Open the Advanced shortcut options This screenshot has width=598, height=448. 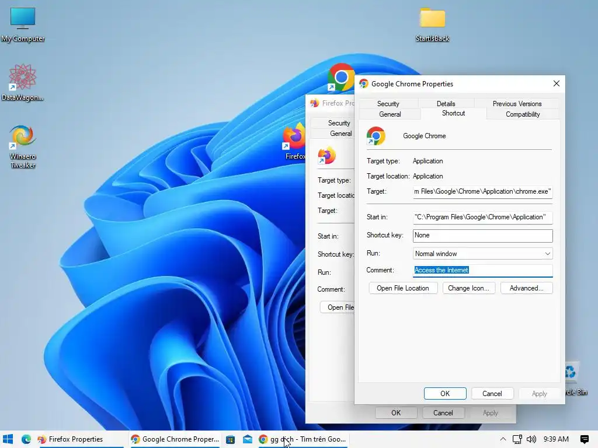[x=526, y=288]
